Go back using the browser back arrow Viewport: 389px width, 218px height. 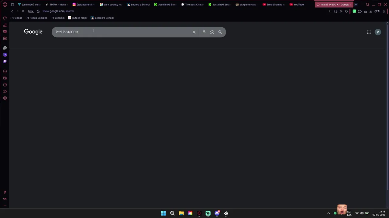(12, 11)
